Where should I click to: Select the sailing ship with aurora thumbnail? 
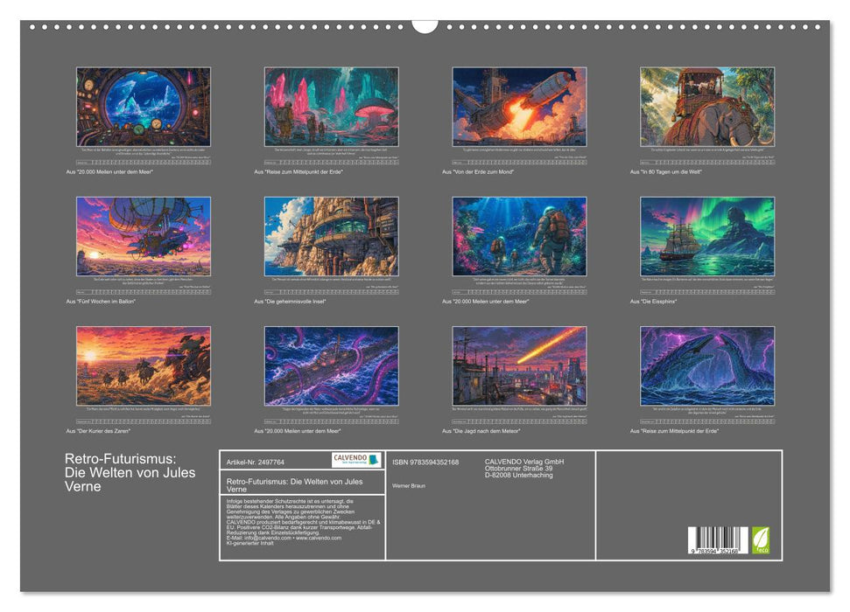707,236
